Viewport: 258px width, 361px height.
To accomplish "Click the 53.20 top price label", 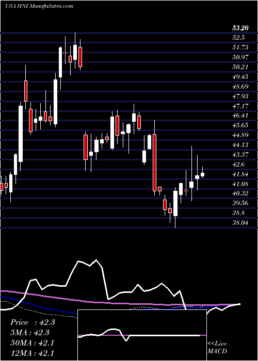I will point(240,28).
